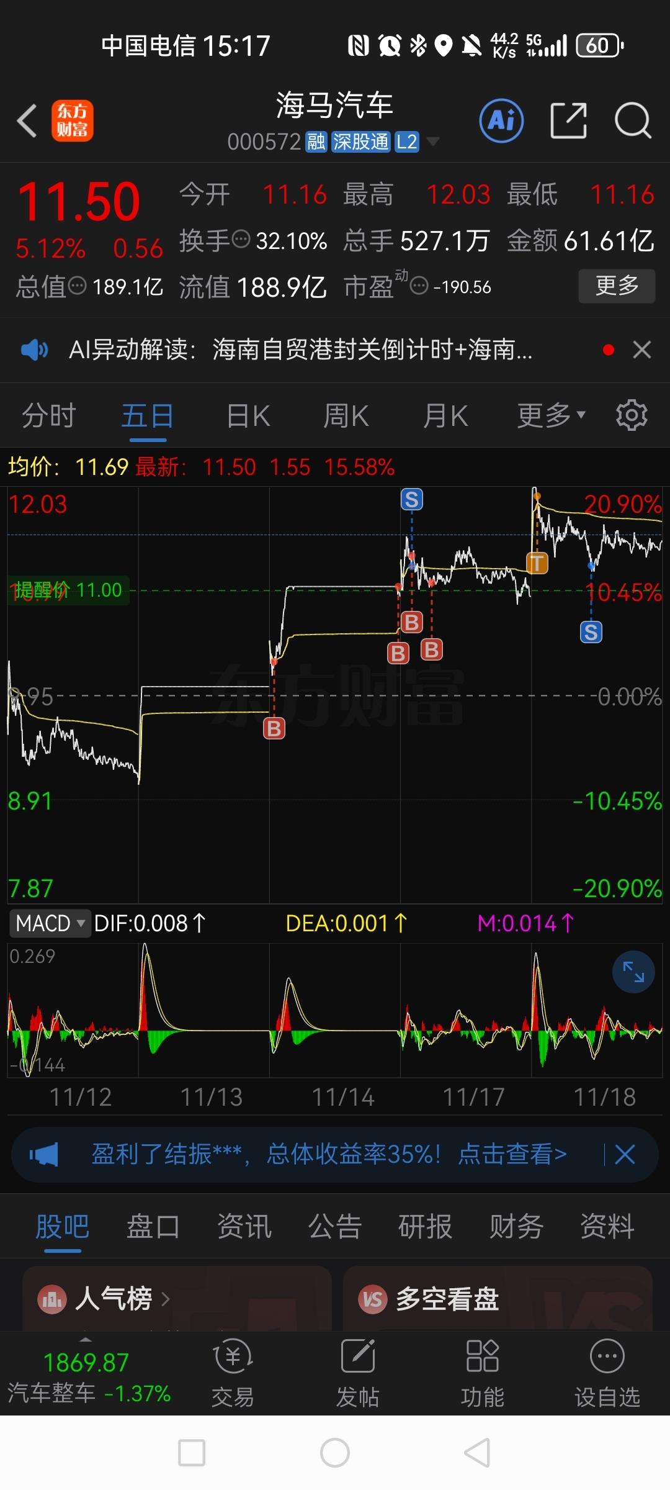Open 发帖 post icon
The width and height of the screenshot is (670, 1490).
pyautogui.click(x=358, y=1373)
